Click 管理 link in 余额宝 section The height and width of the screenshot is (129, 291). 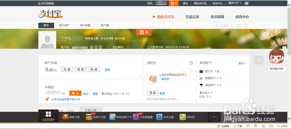click(95, 94)
